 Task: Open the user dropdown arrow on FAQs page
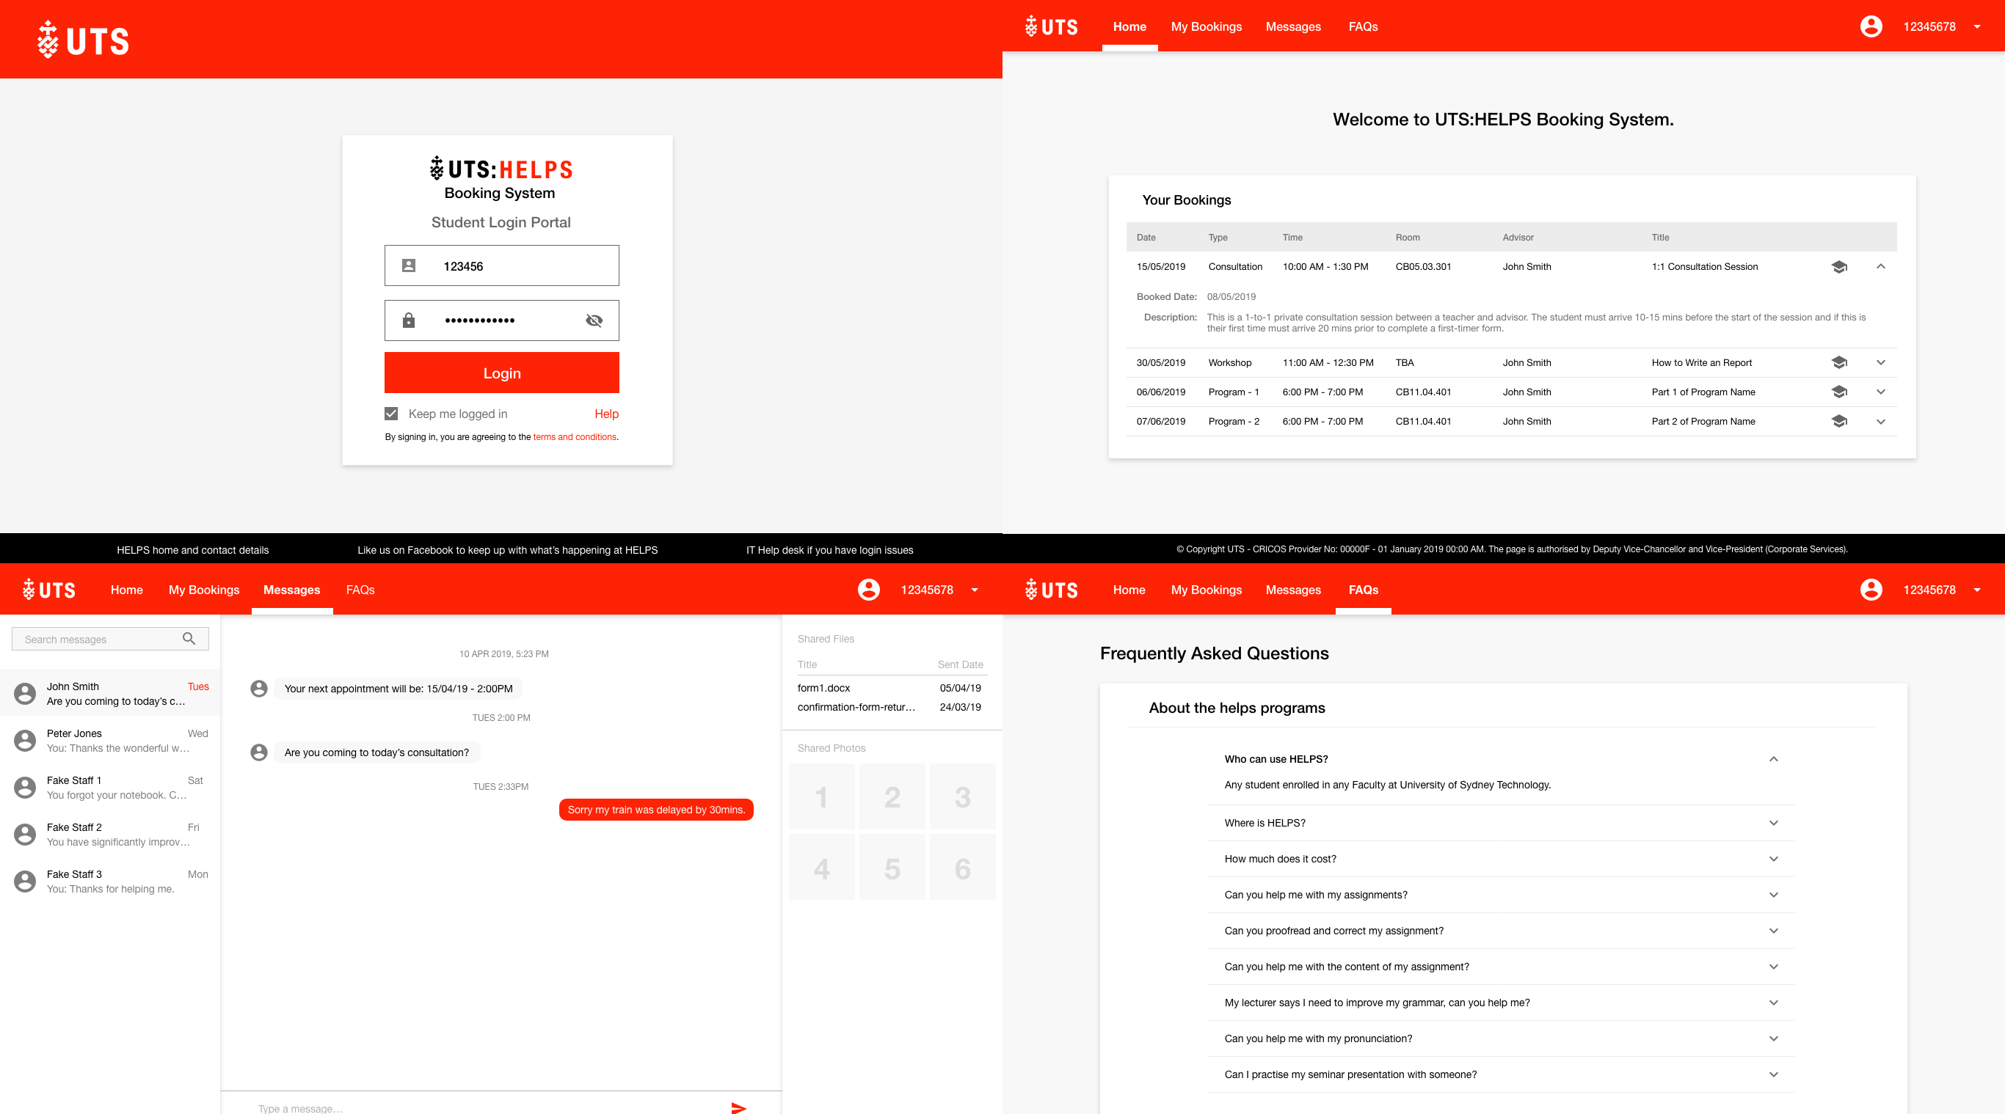coord(1977,590)
